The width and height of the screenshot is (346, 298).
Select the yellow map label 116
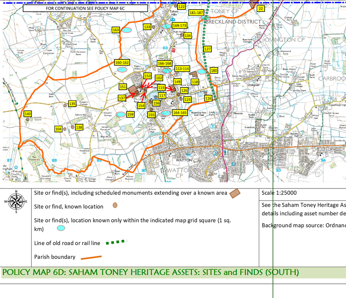[208, 98]
